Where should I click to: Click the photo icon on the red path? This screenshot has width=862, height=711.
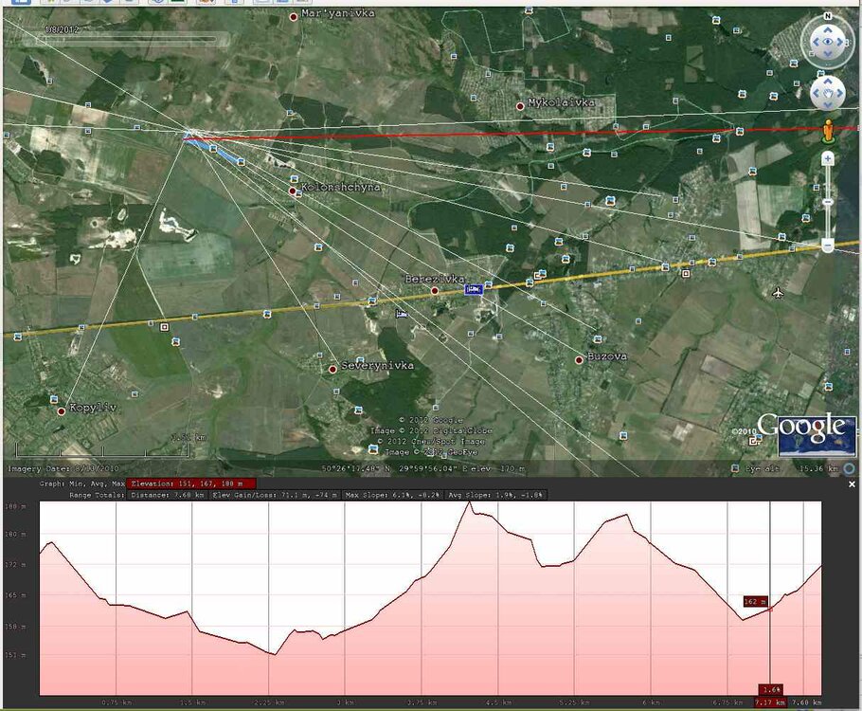[740, 131]
